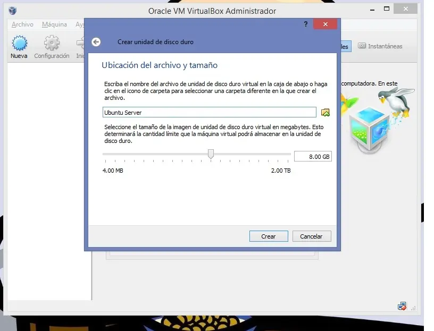Viewport: 434px width, 331px height.
Task: Open the Máquina menu
Action: [55, 24]
